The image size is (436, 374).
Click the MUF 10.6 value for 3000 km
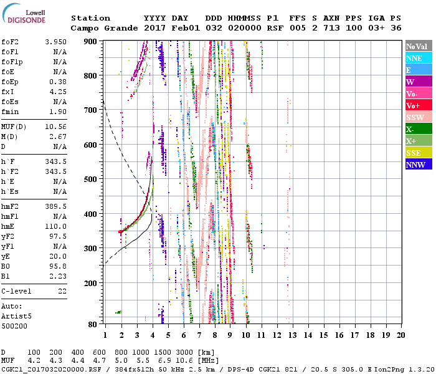(x=184, y=361)
